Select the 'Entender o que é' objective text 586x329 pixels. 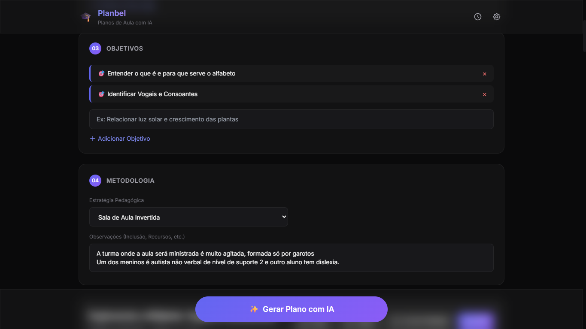[x=171, y=73]
